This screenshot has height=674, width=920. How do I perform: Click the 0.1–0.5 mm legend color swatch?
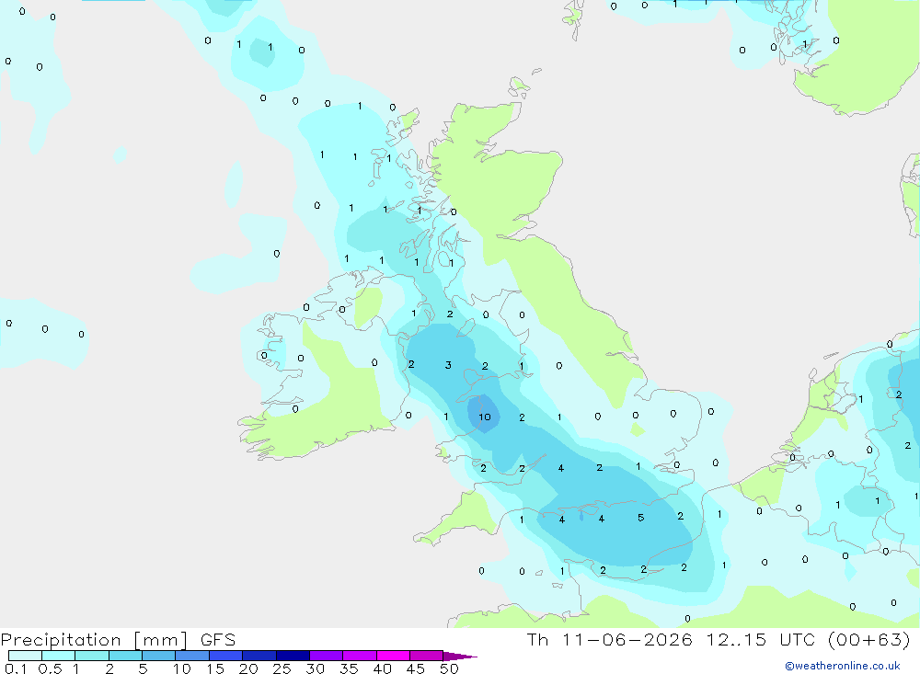tap(25, 656)
